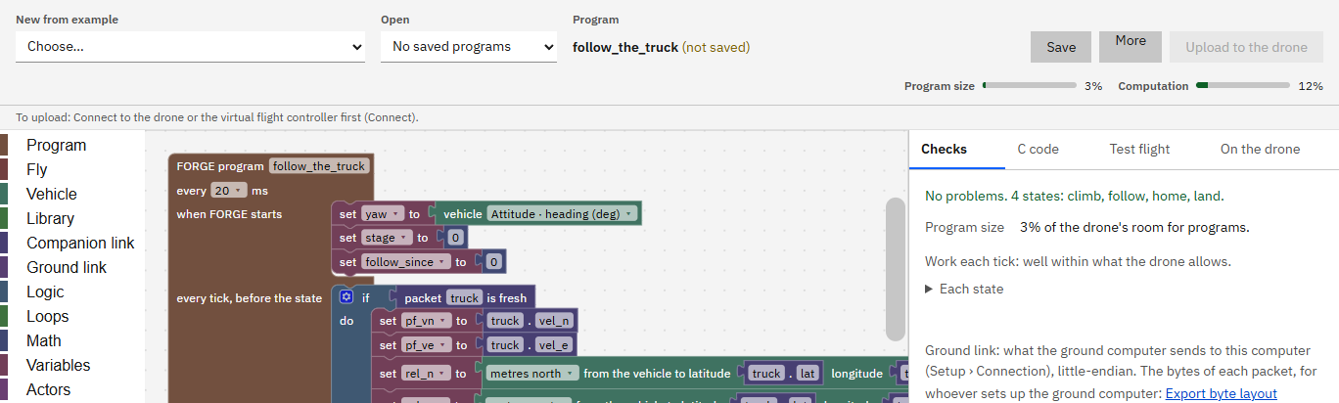The height and width of the screenshot is (403, 1339).
Task: Open the stage variable dropdown
Action: point(387,238)
